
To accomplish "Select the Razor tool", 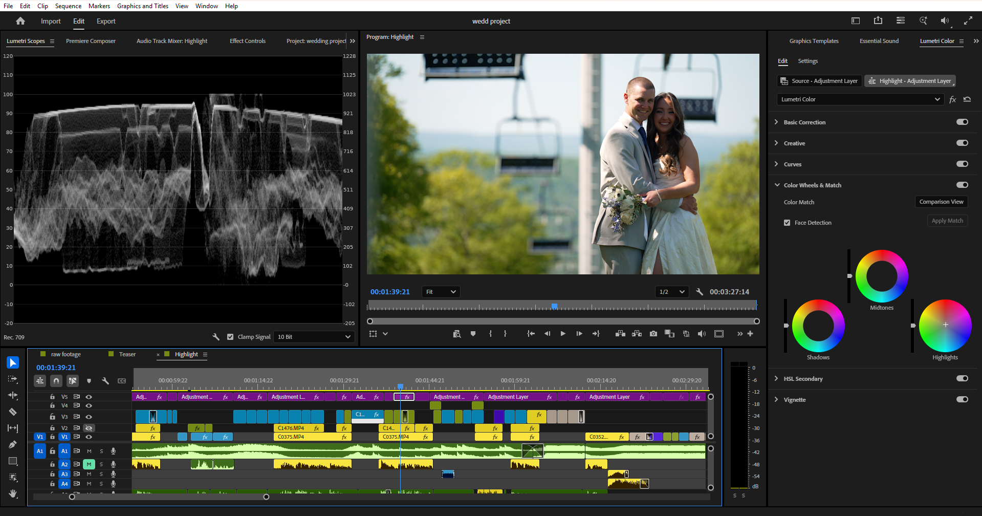I will tap(13, 412).
